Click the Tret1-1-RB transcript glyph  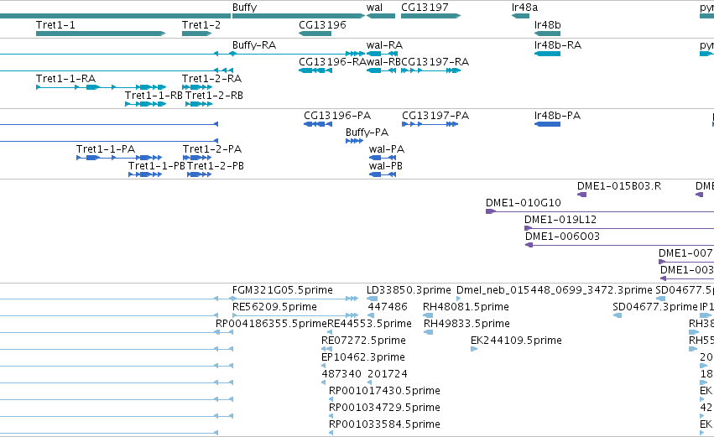click(x=146, y=104)
